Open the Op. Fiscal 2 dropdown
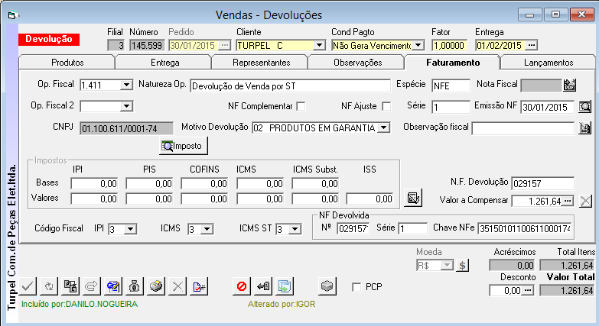Screen dimensions: 599x326 click(x=128, y=107)
